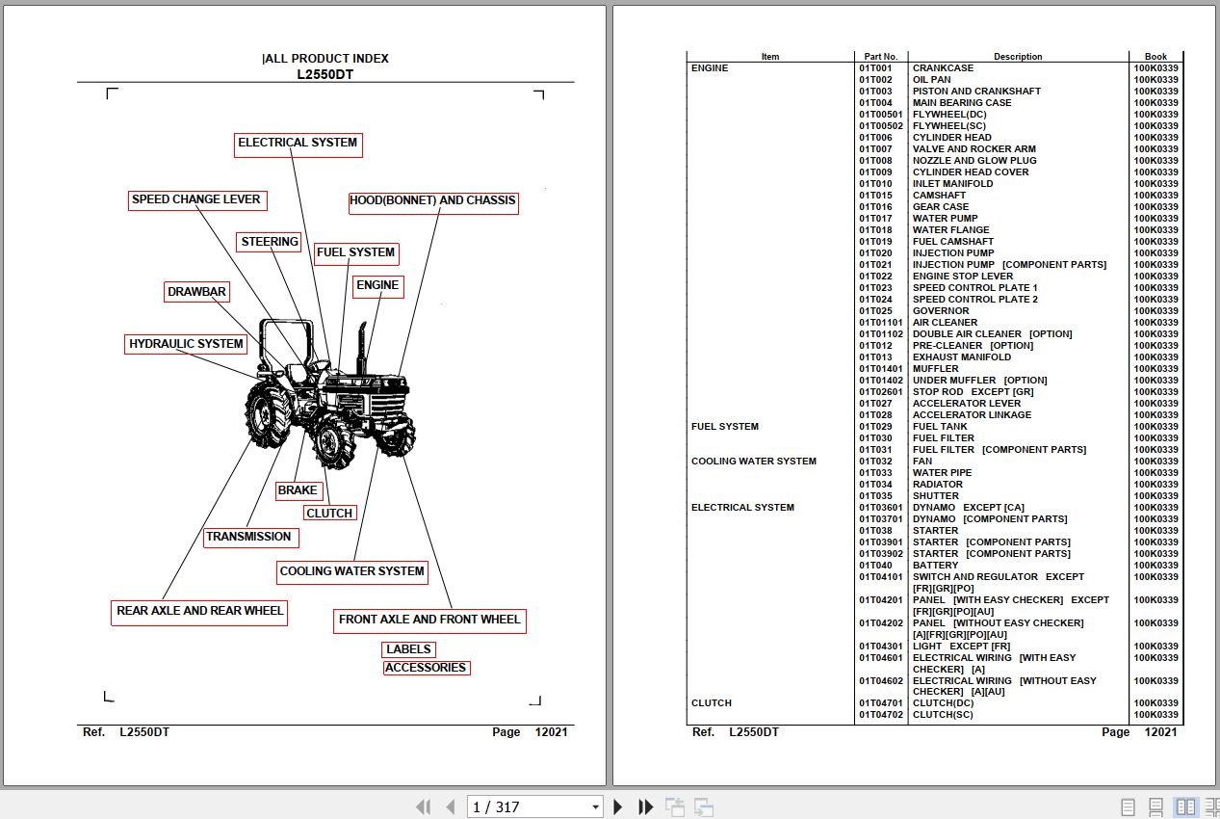This screenshot has height=819, width=1220.
Task: Click the FRONT AXLE AND FRONT WHEEL label
Action: pyautogui.click(x=429, y=621)
